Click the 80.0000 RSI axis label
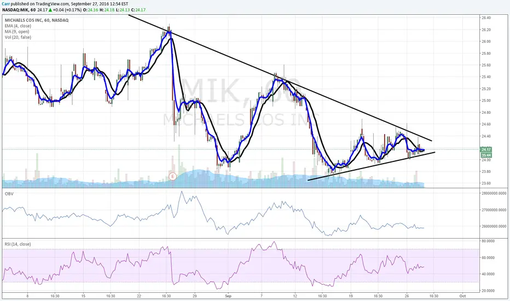Screen dimensions: 510x301 [488, 241]
